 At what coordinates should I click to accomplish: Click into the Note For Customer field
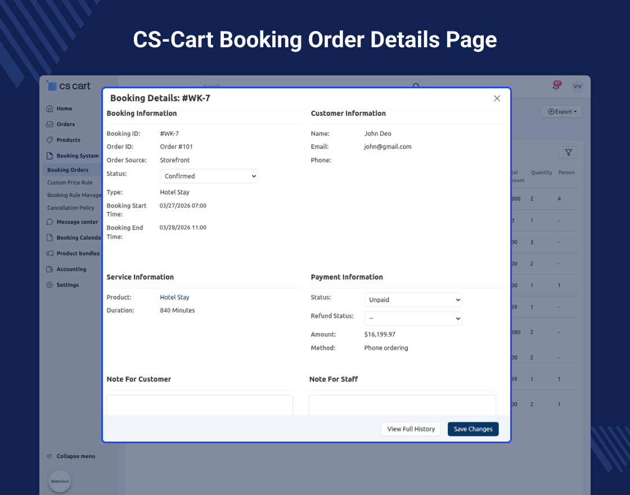[200, 405]
